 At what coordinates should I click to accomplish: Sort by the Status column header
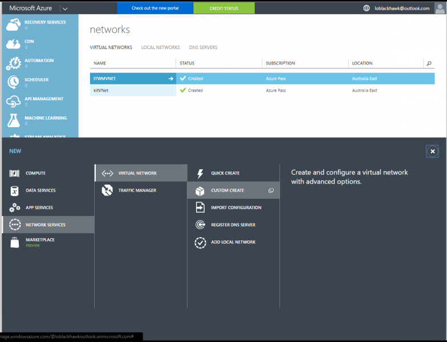[219, 63]
